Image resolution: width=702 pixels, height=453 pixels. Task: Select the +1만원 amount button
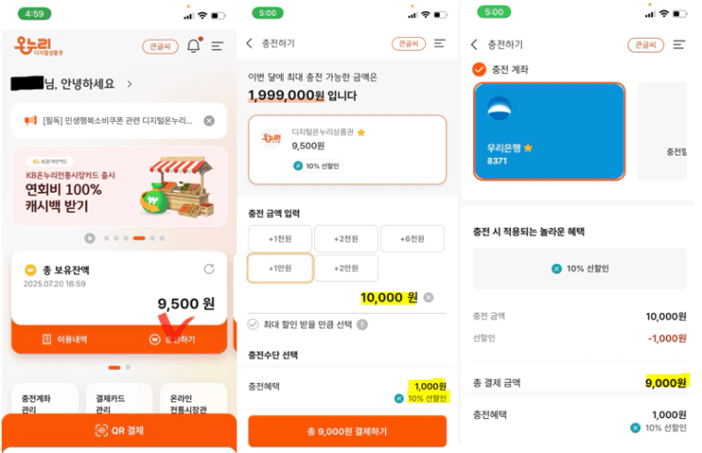pos(280,268)
